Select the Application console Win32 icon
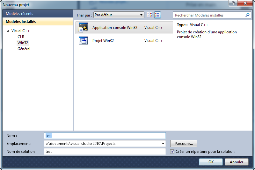This screenshot has width=255, height=170. [x=83, y=27]
